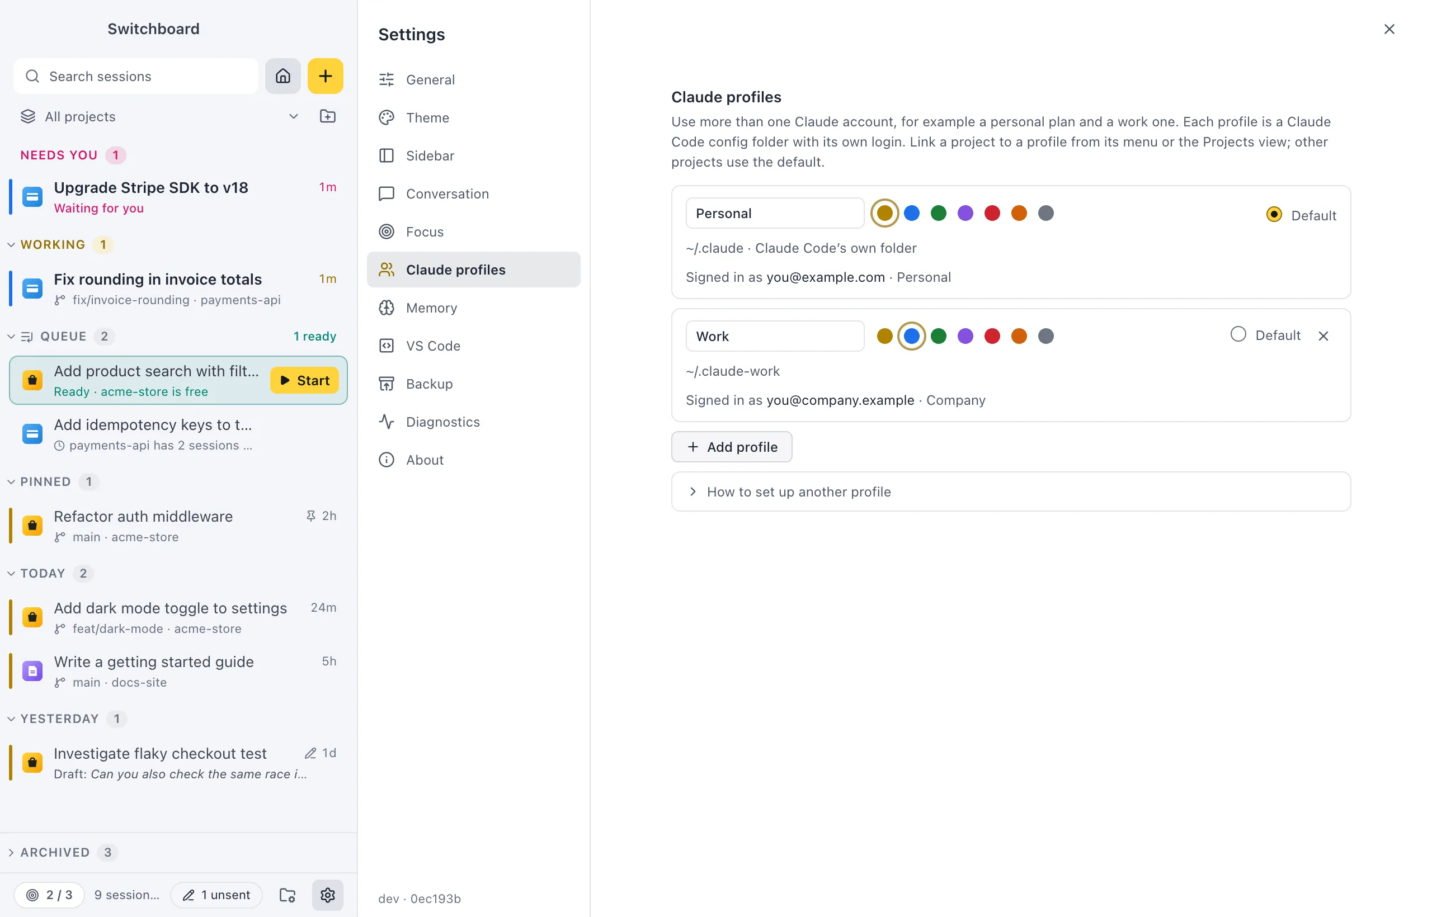1432x917 pixels.
Task: Open General settings
Action: point(474,79)
